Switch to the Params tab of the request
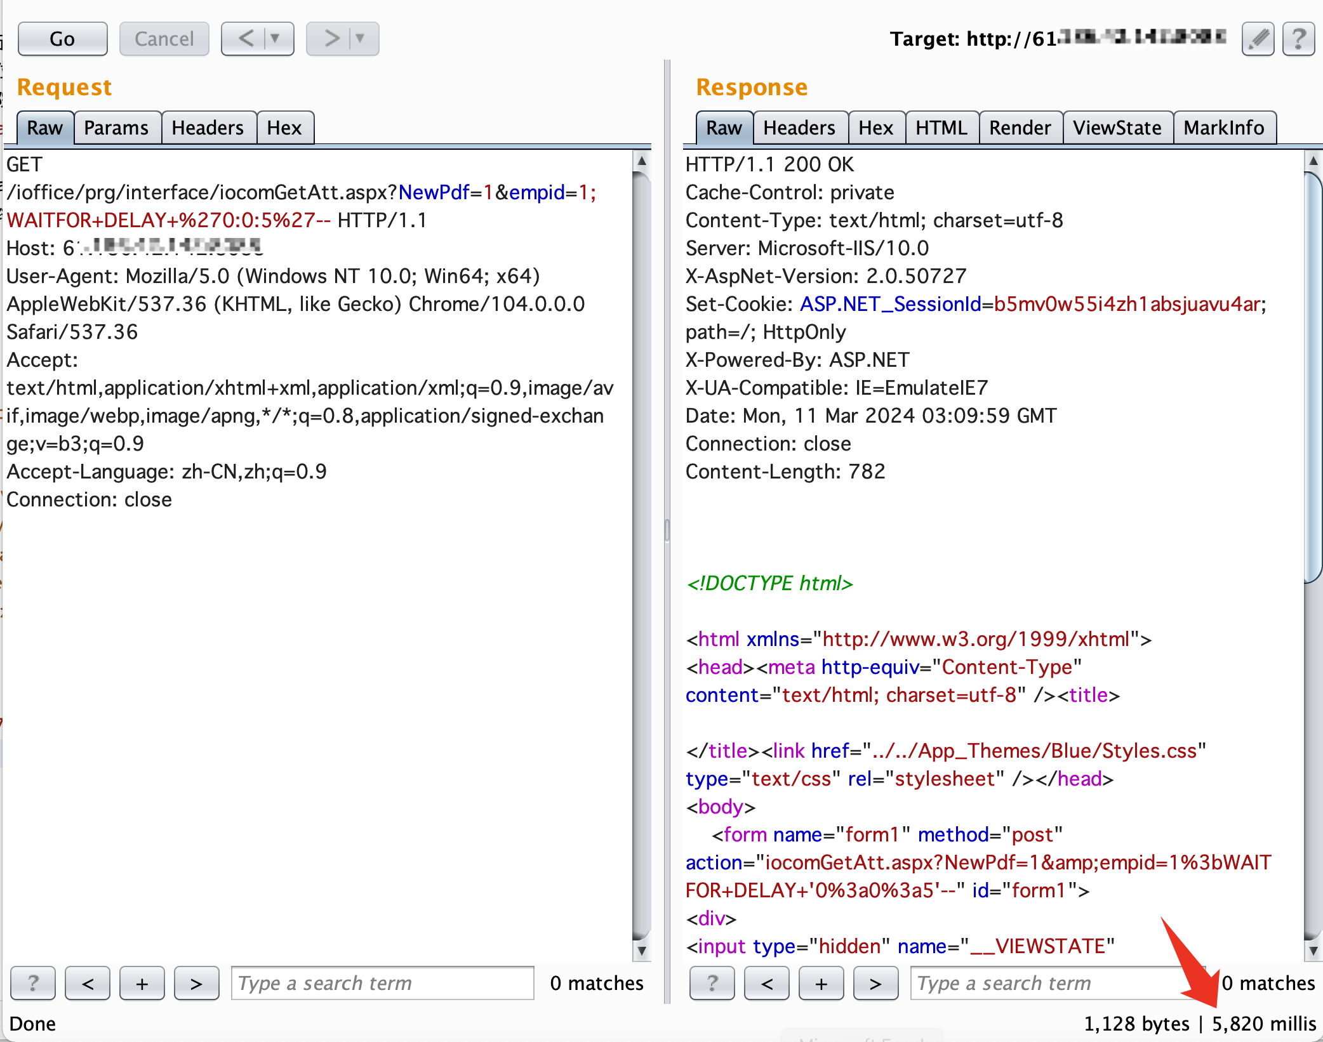The image size is (1323, 1042). [117, 127]
